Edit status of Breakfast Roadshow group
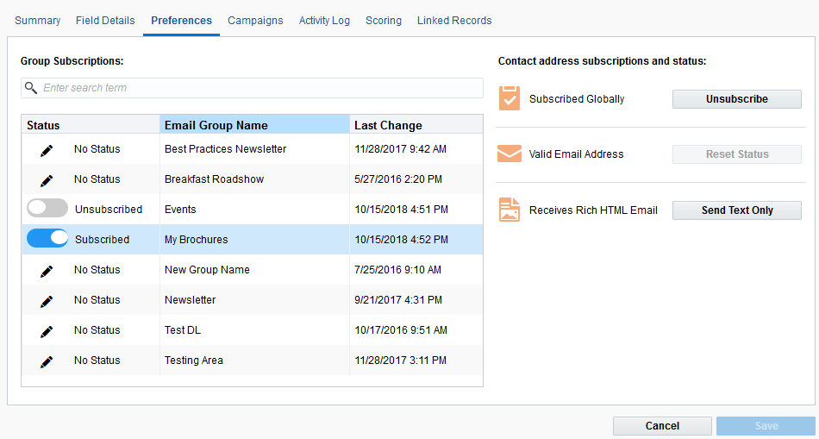Viewport: 819px width, 439px height. tap(47, 180)
